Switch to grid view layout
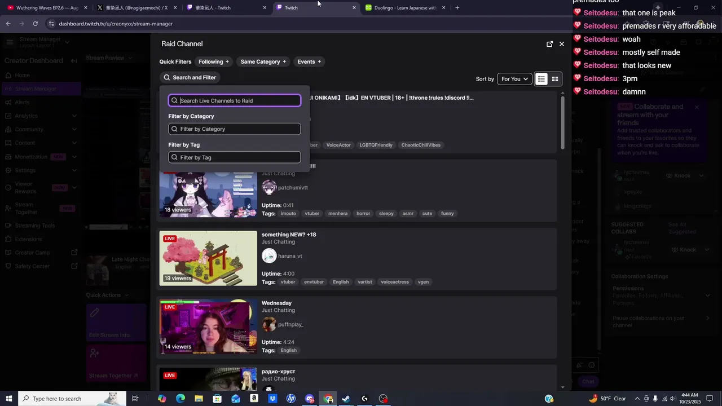 [555, 79]
